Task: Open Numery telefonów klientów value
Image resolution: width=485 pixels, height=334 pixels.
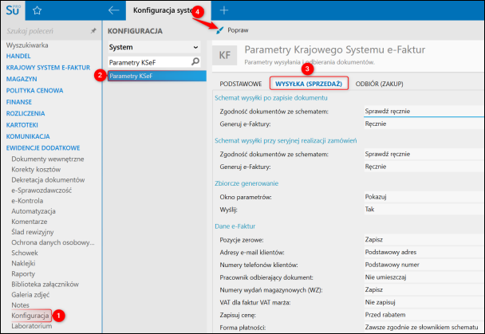Action: click(424, 265)
